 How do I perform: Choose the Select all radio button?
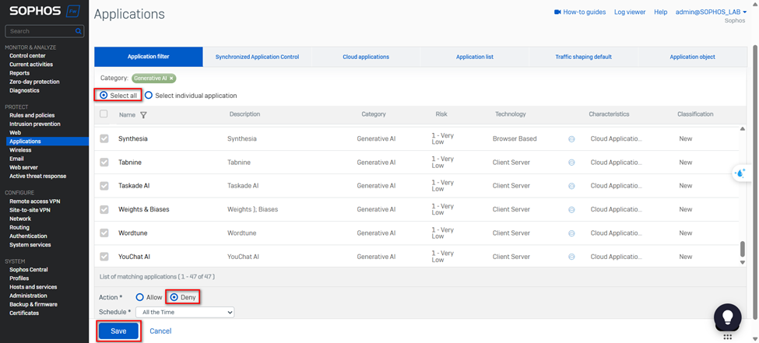[104, 96]
